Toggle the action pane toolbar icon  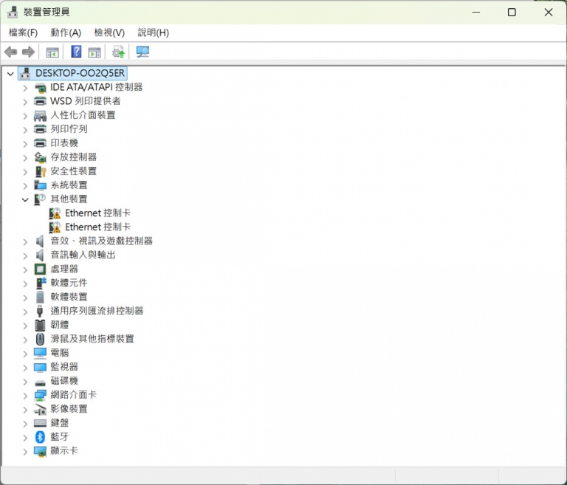click(94, 53)
